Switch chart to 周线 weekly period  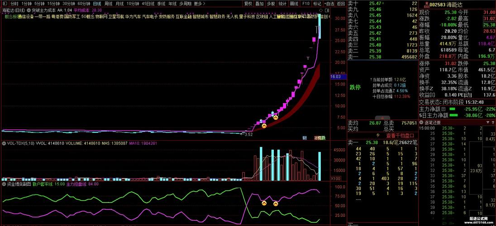coord(109,3)
